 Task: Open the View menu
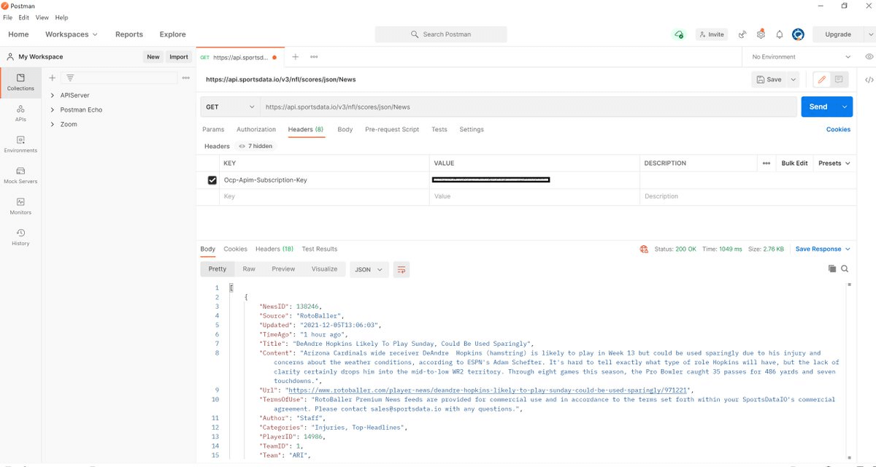click(42, 18)
